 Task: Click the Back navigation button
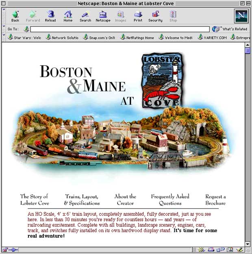coord(15,16)
